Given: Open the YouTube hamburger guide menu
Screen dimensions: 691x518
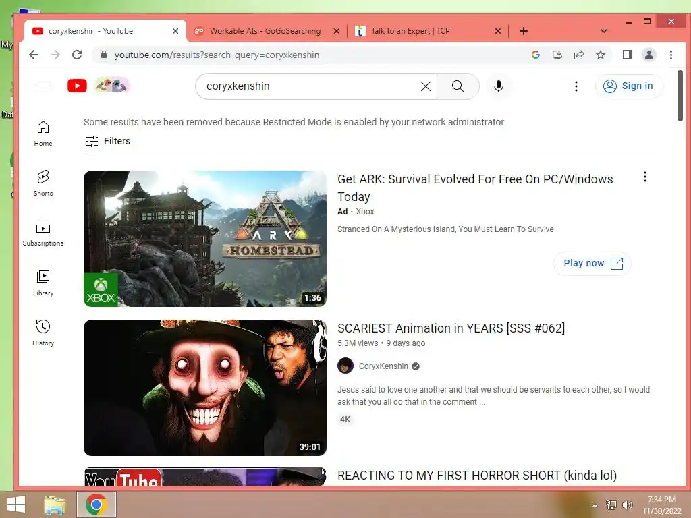Looking at the screenshot, I should point(43,86).
